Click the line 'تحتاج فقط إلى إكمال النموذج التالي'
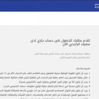 coord(75,58)
